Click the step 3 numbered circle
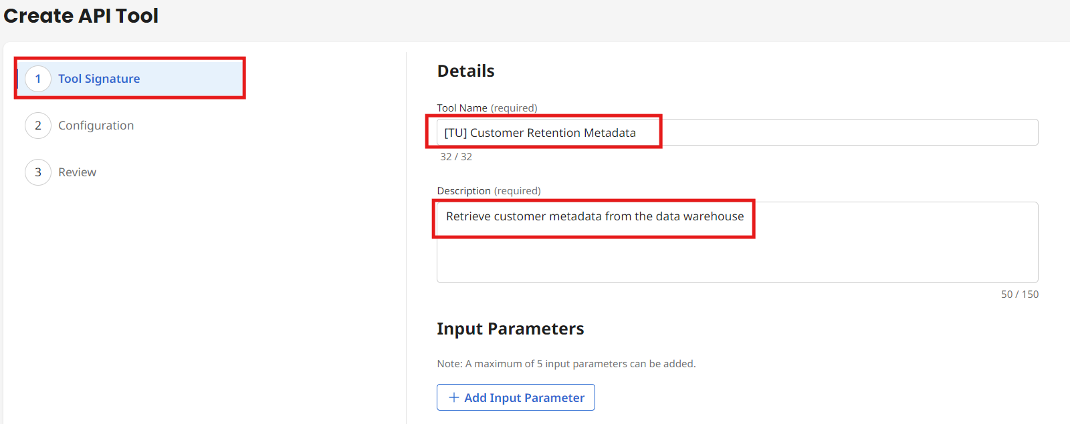This screenshot has height=424, width=1070. (x=38, y=172)
